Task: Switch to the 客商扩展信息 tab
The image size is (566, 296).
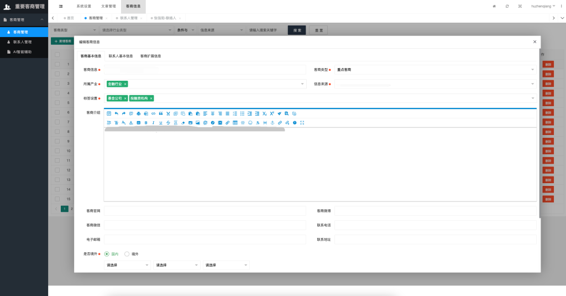Action: (x=150, y=56)
